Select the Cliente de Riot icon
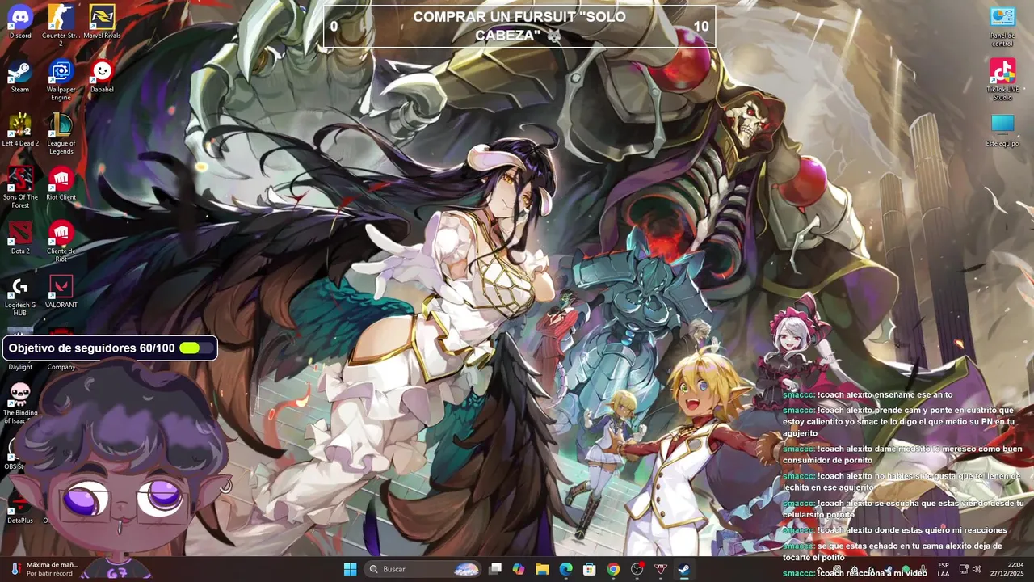This screenshot has height=582, width=1034. [x=61, y=241]
